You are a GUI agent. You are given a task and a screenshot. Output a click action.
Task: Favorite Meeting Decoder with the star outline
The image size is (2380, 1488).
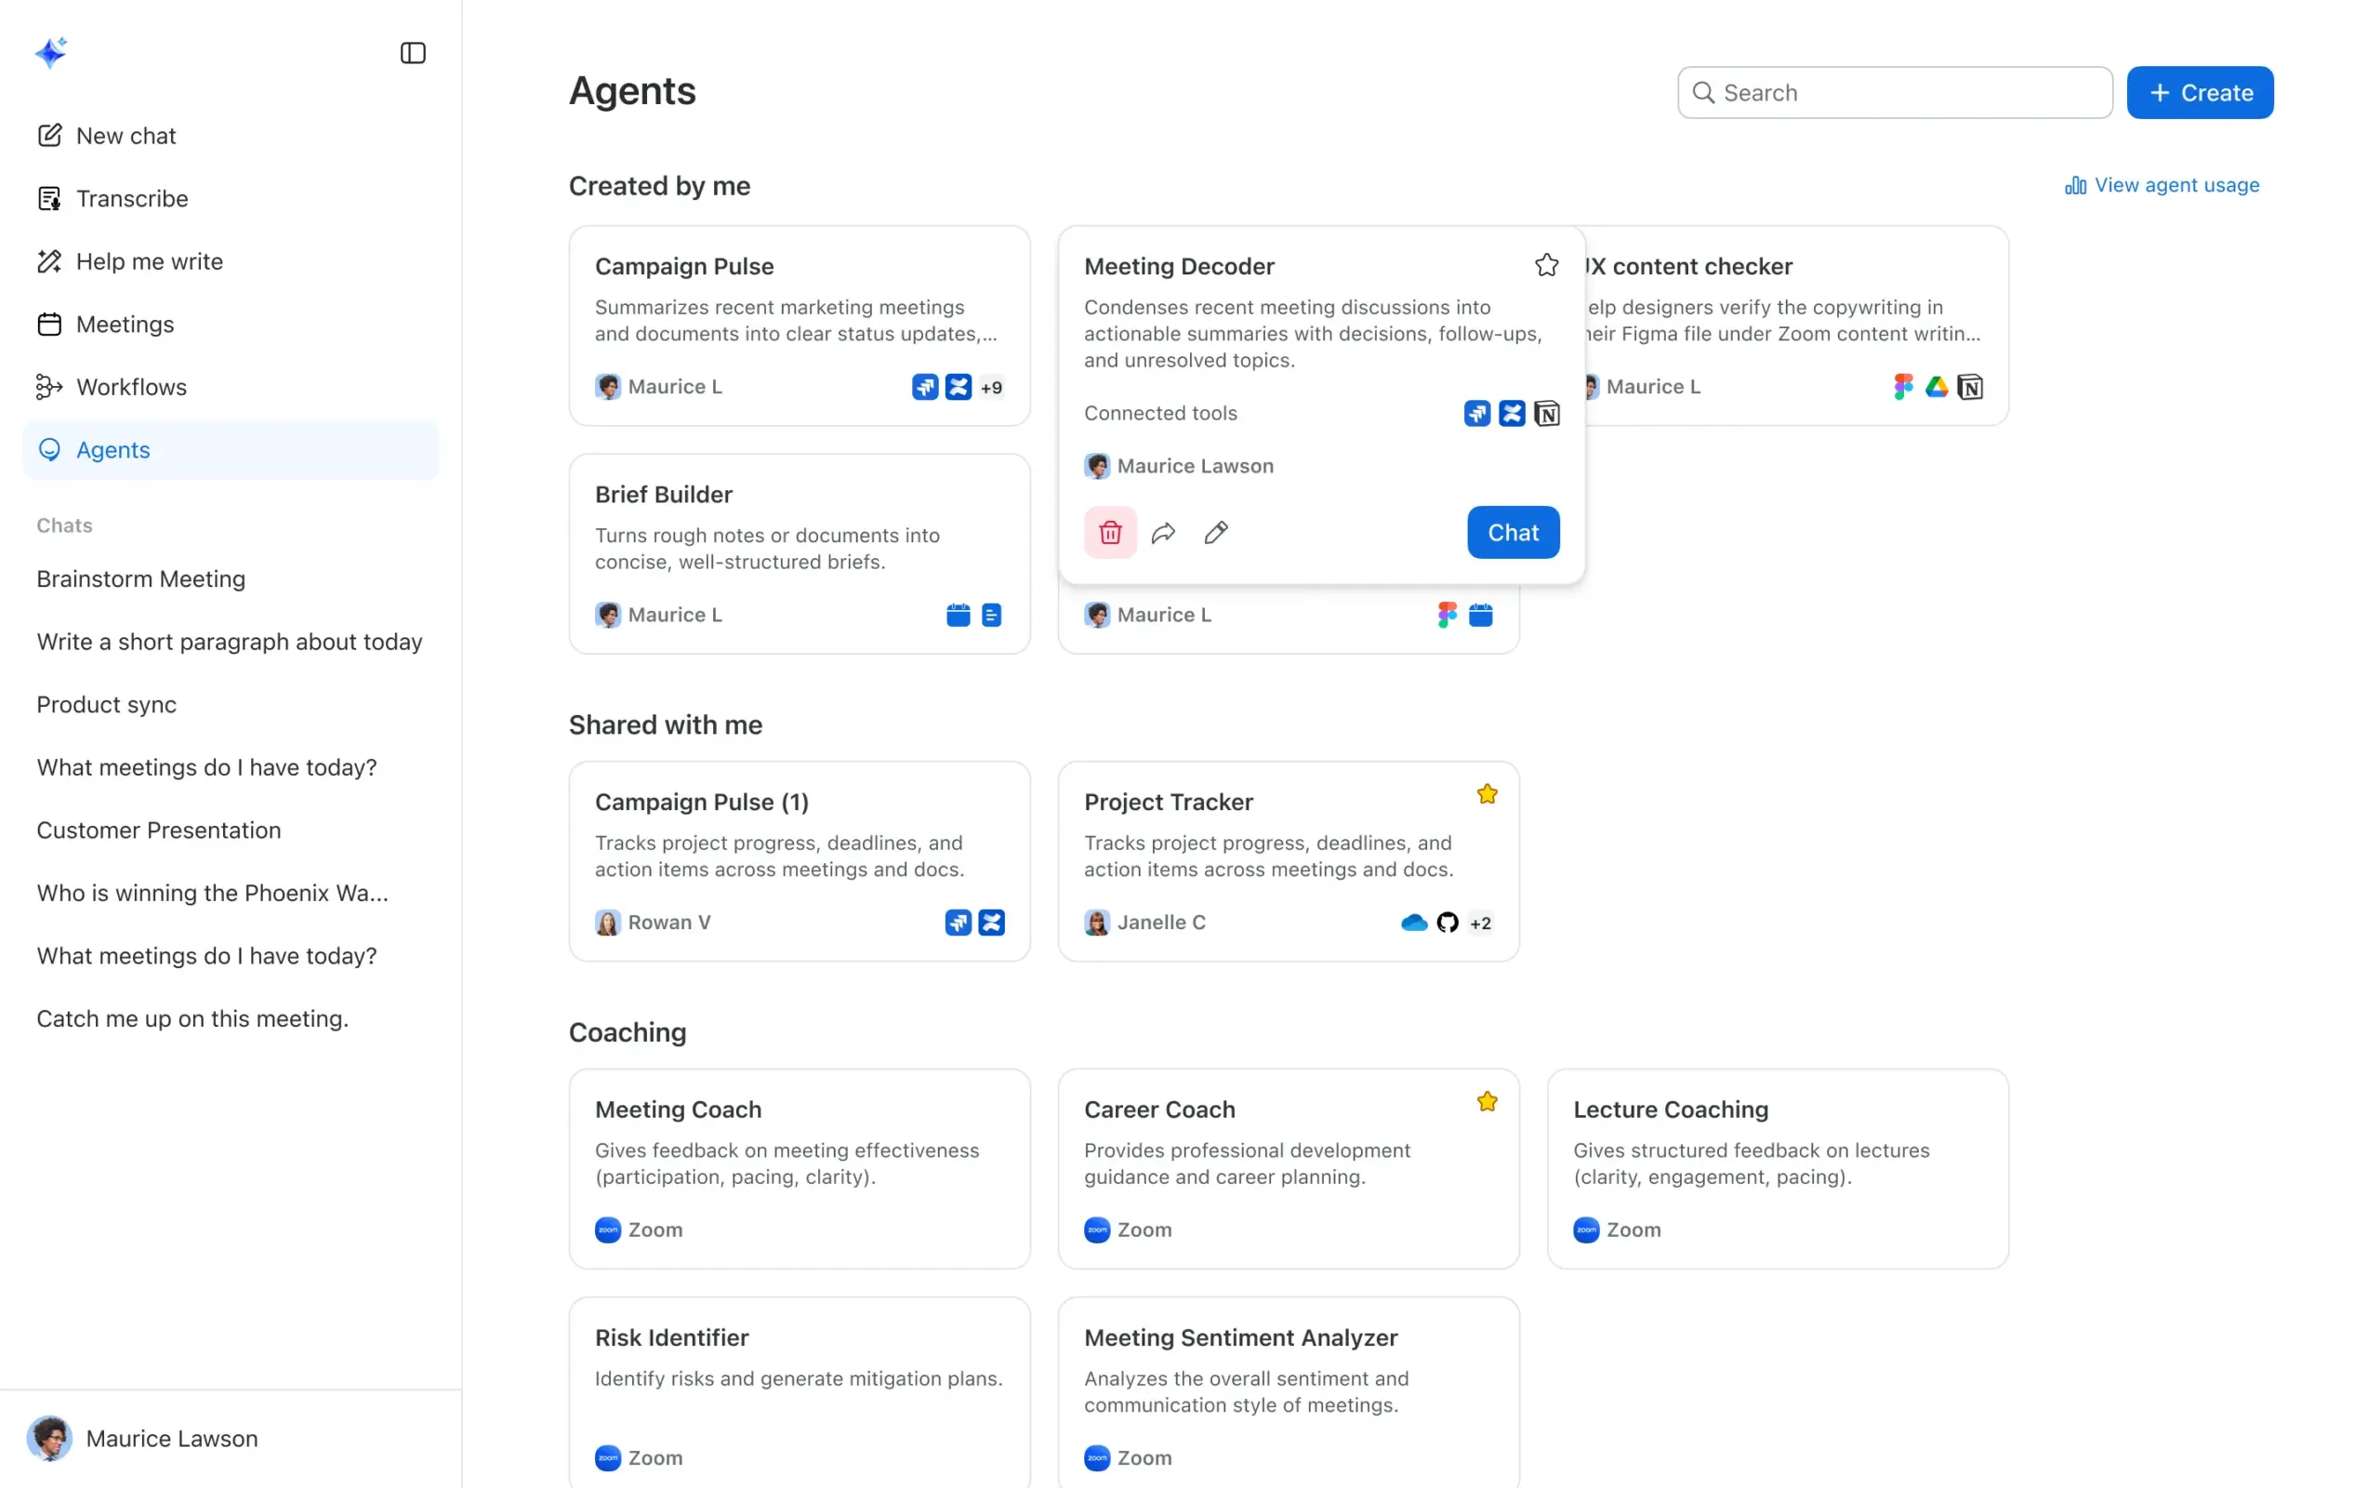coord(1547,265)
